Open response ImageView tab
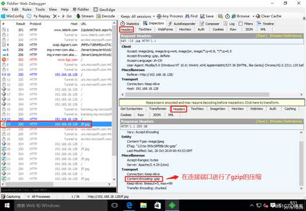Image resolution: width=306 pixels, height=211 pixels. 218,109
